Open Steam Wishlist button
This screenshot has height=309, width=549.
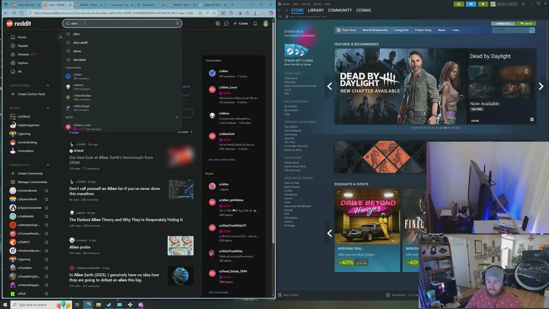click(x=503, y=24)
